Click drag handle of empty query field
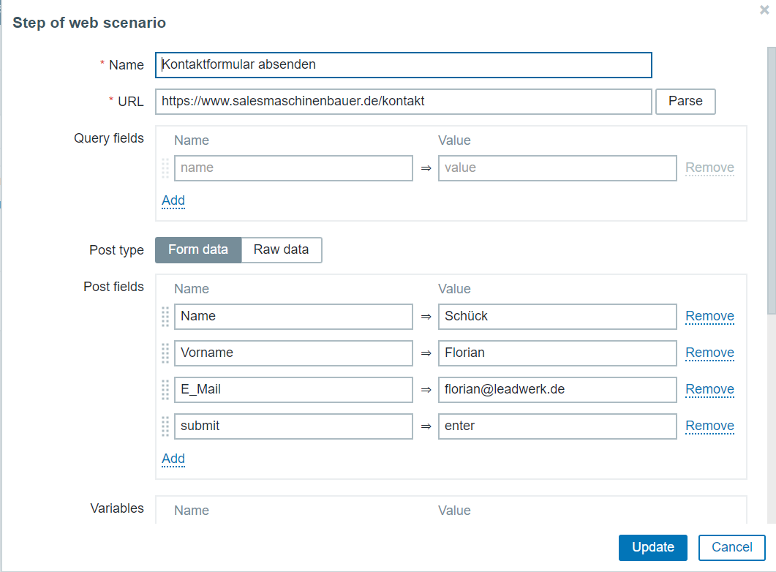The width and height of the screenshot is (776, 572). (165, 168)
